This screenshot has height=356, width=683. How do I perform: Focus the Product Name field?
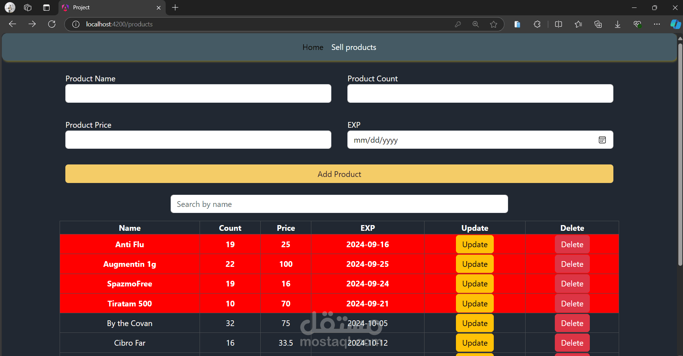click(x=198, y=93)
